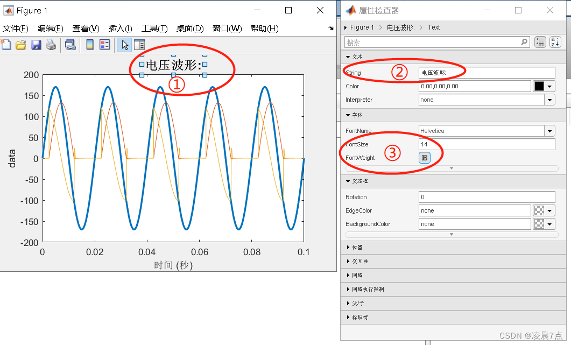This screenshot has width=571, height=345.
Task: Switch to grouped property view icon
Action: point(540,43)
